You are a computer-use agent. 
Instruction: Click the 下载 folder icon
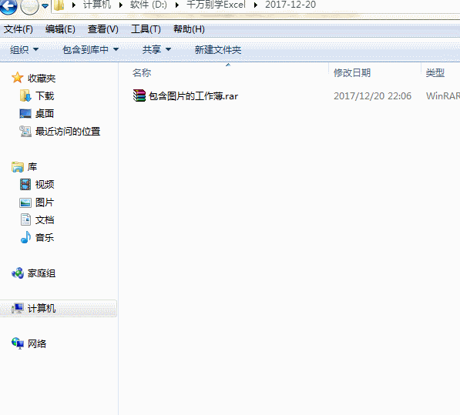[x=25, y=95]
